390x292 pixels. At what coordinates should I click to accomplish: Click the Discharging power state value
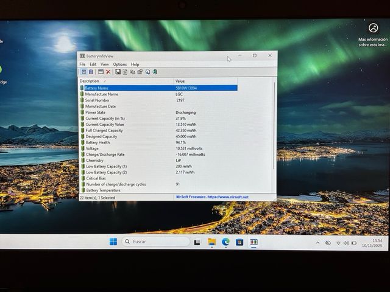(185, 112)
